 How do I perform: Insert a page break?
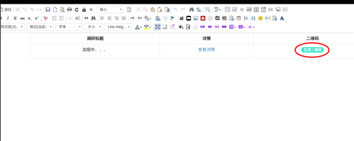tap(268, 18)
